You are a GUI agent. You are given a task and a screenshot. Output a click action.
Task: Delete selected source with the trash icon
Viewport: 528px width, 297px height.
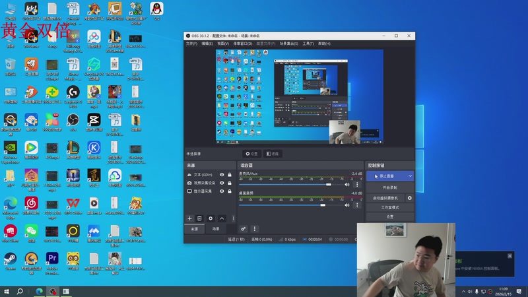[x=199, y=218]
